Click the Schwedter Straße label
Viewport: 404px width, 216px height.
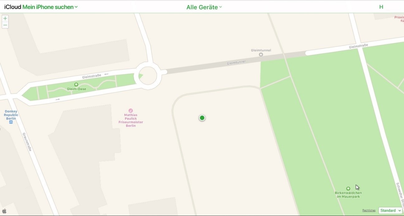(x=400, y=193)
